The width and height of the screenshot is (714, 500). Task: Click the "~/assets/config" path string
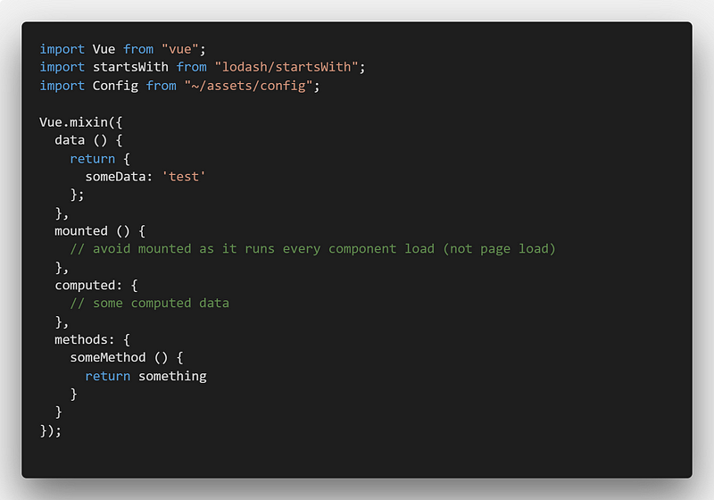(249, 86)
